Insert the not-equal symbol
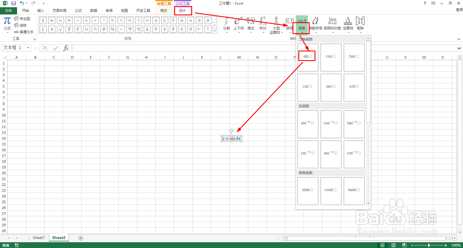 click(69, 21)
